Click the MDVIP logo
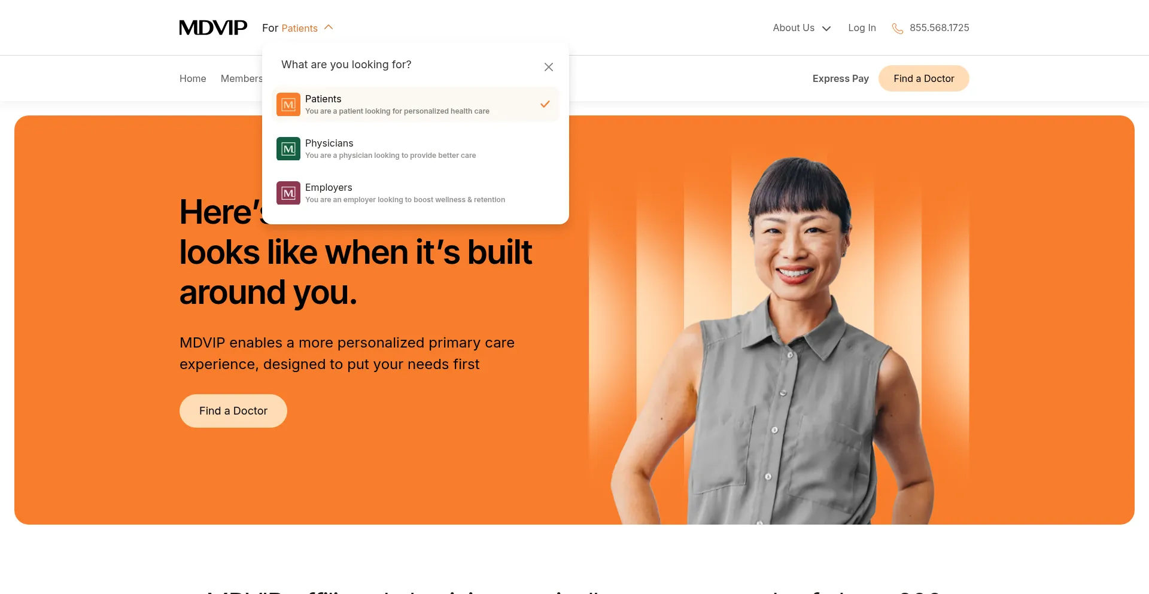The width and height of the screenshot is (1149, 594). point(213,28)
